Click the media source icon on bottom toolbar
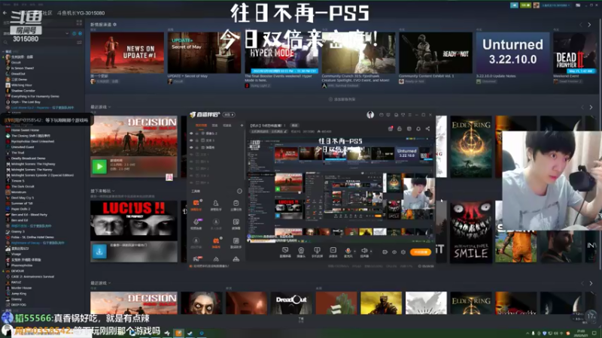 click(x=333, y=250)
